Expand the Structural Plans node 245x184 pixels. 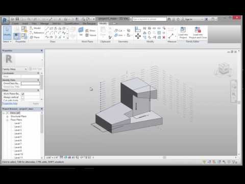click(x=7, y=117)
